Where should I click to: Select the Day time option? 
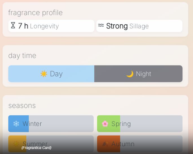(51, 74)
